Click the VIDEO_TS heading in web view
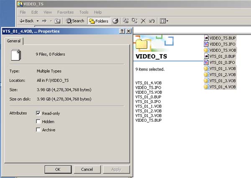Screen dimensions: 251x178 point(151,56)
